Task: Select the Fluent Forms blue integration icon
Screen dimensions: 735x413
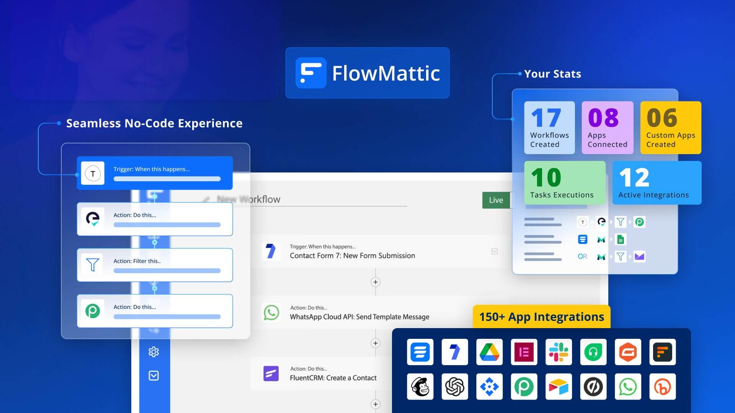Action: pos(420,352)
